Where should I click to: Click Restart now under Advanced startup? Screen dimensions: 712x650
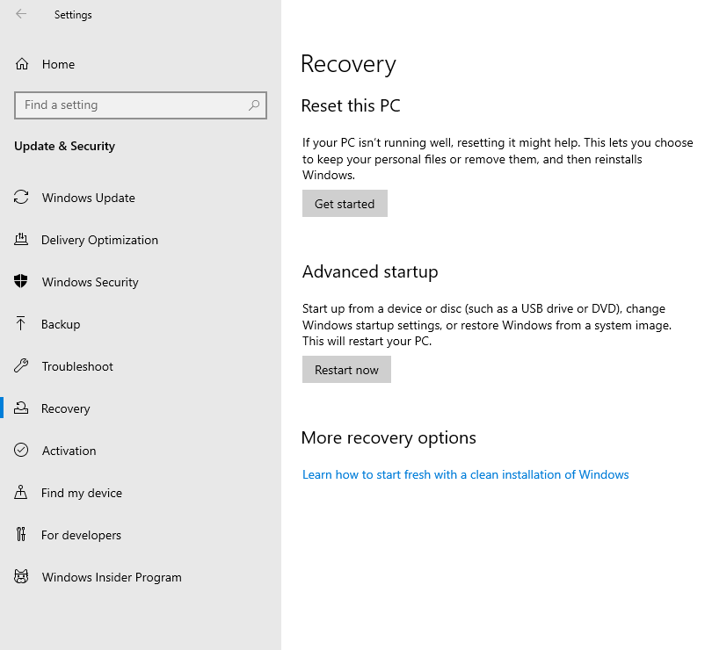(x=346, y=370)
